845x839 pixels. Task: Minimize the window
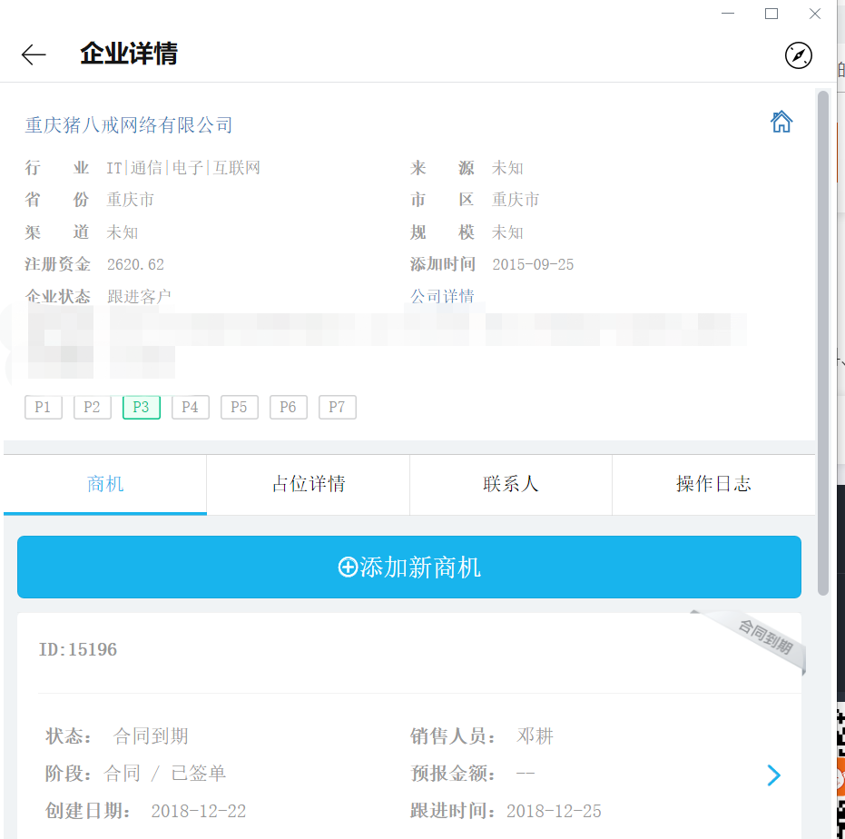point(728,14)
